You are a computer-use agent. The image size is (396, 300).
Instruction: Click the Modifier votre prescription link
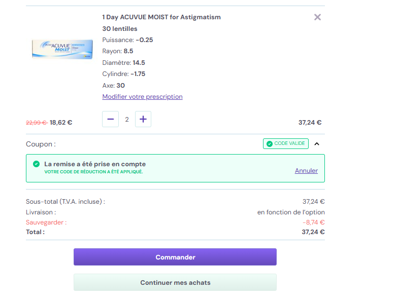[142, 97]
